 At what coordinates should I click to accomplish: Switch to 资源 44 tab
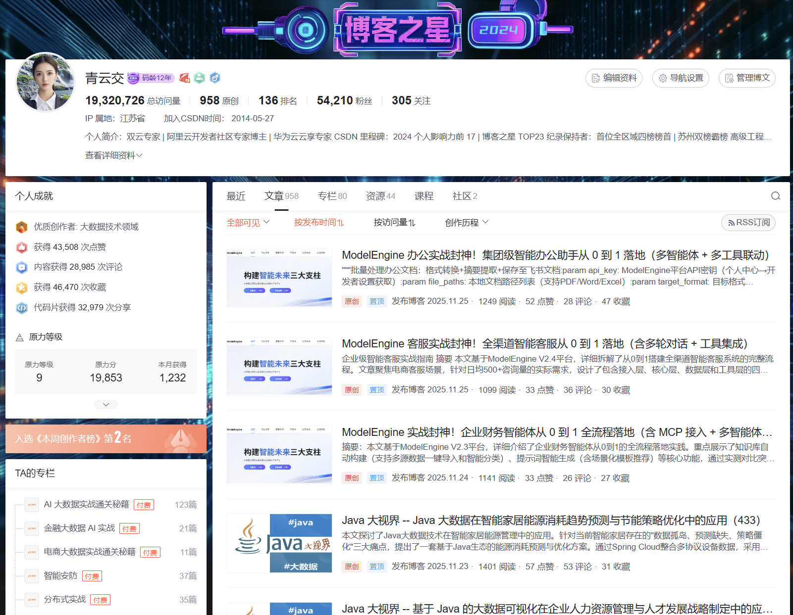click(380, 196)
